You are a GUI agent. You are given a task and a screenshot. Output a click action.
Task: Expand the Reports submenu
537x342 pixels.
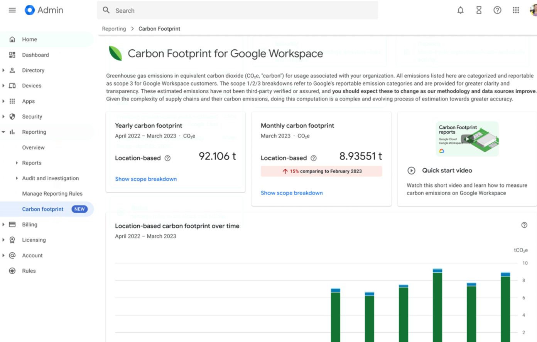[x=17, y=163]
